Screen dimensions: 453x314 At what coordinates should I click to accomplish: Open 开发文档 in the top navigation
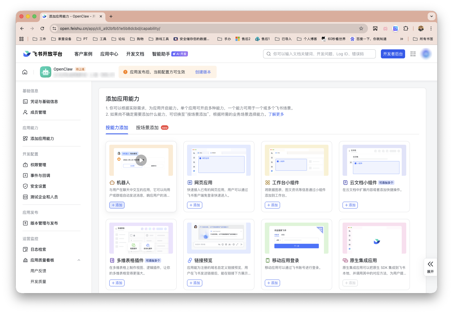tap(135, 54)
